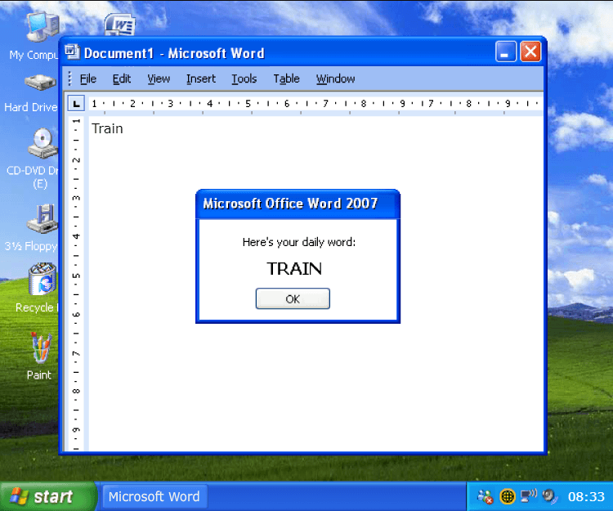
Task: Minimize the Microsoft Word window
Action: pos(505,52)
